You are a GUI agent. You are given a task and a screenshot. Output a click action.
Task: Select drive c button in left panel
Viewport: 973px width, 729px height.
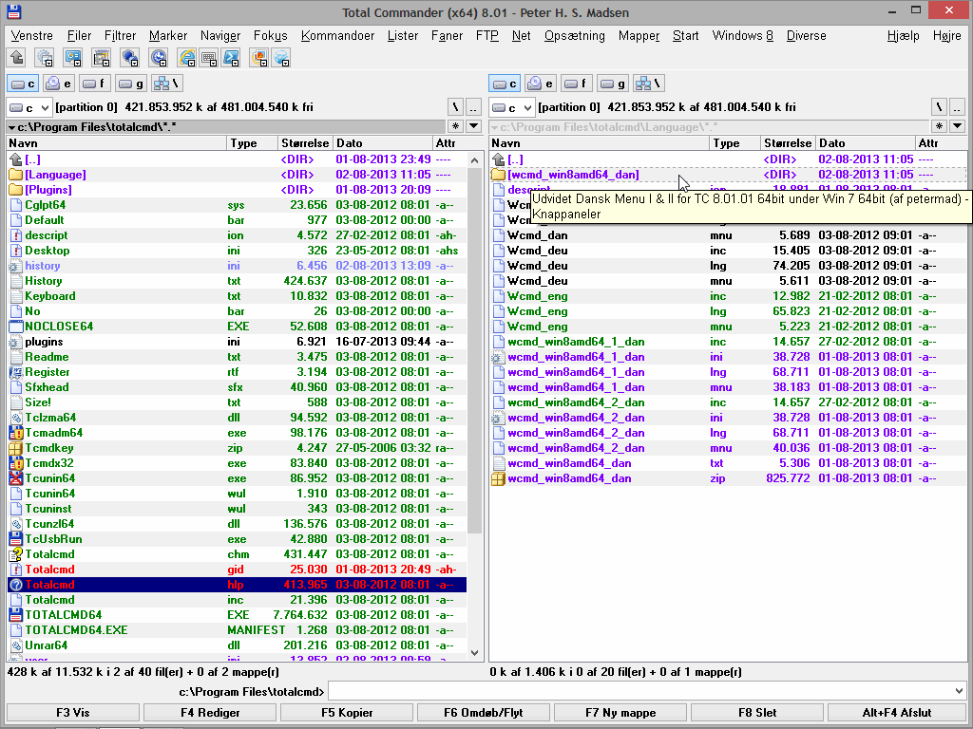tap(23, 84)
